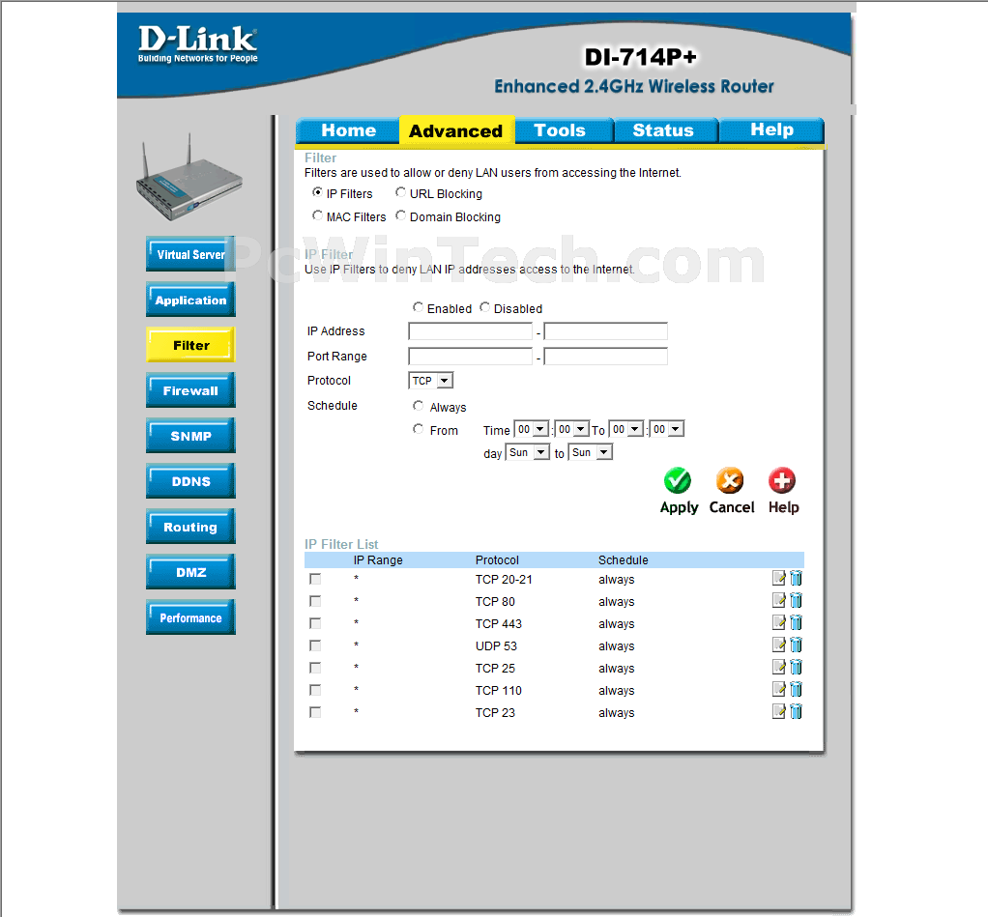Screen dimensions: 988x917
Task: Open the Routing page
Action: click(190, 526)
